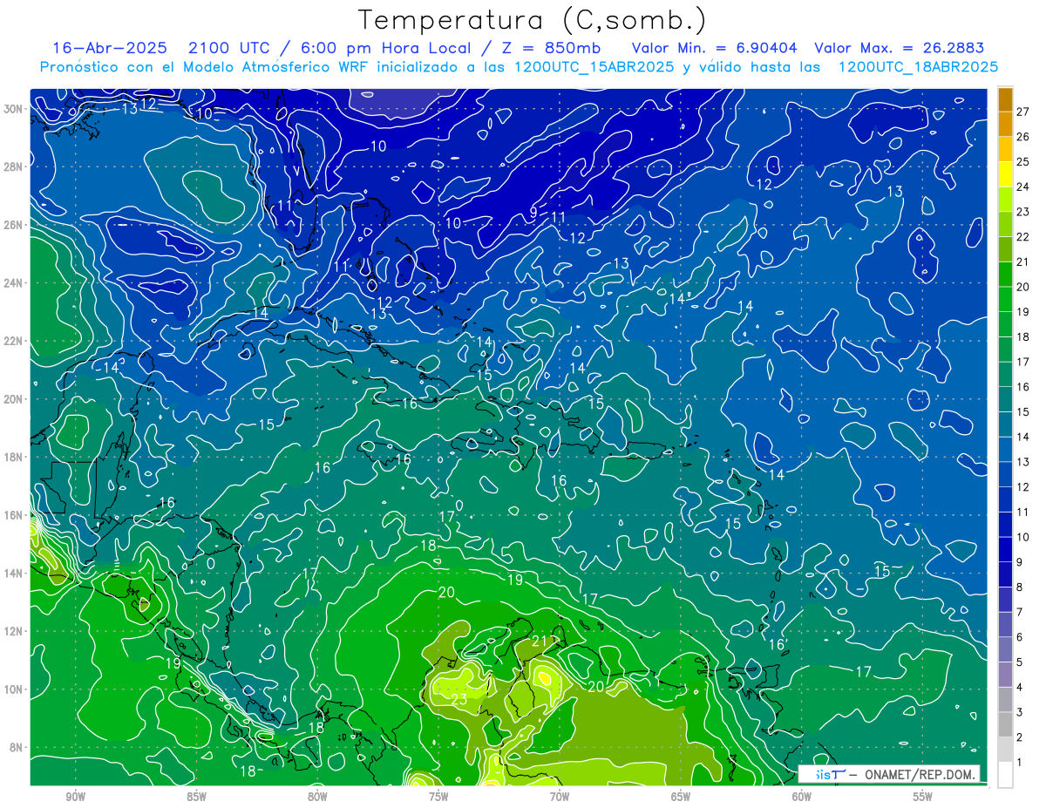Click the gray swatch between 2 and 3

[x=1005, y=725]
